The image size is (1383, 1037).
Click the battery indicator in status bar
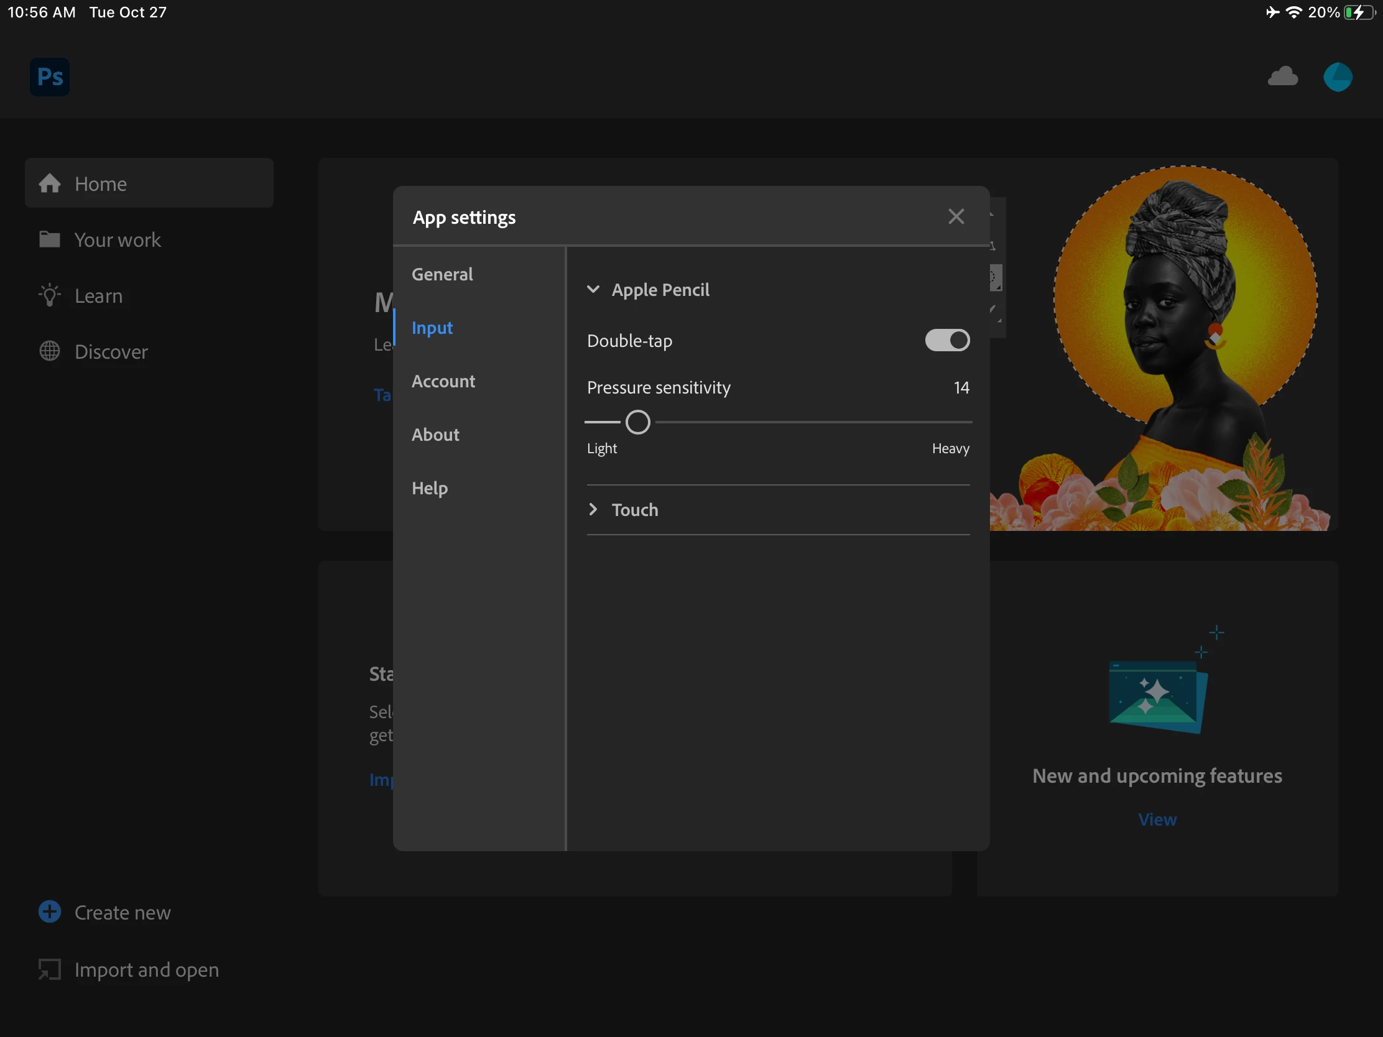coord(1359,12)
